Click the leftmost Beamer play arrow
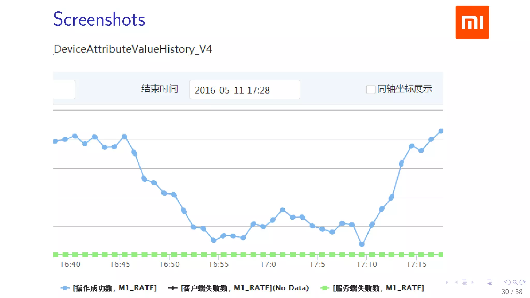Viewport: 530px width, 298px height. click(x=447, y=282)
